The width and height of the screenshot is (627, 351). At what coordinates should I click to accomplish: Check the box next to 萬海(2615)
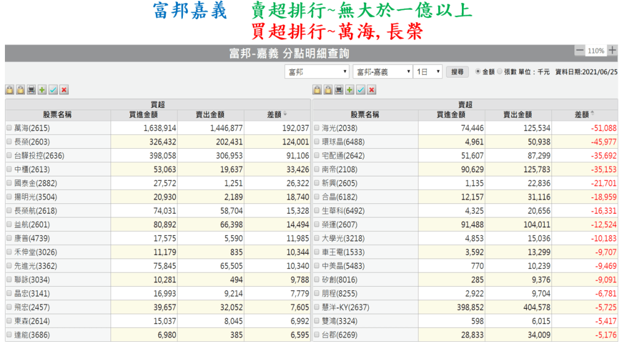point(9,129)
